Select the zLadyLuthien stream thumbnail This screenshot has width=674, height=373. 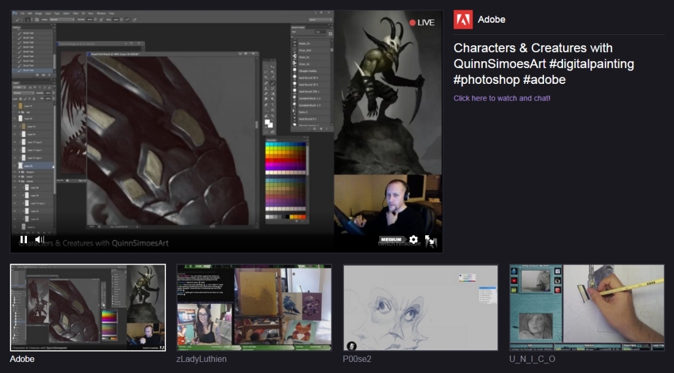point(254,307)
